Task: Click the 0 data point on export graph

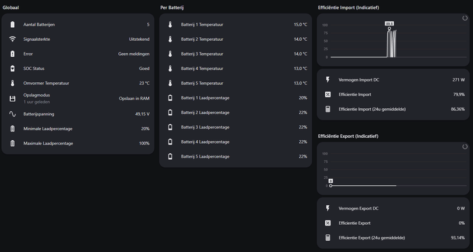Action: click(x=331, y=186)
